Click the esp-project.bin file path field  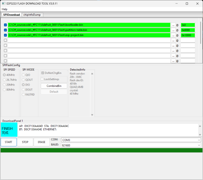89,35
